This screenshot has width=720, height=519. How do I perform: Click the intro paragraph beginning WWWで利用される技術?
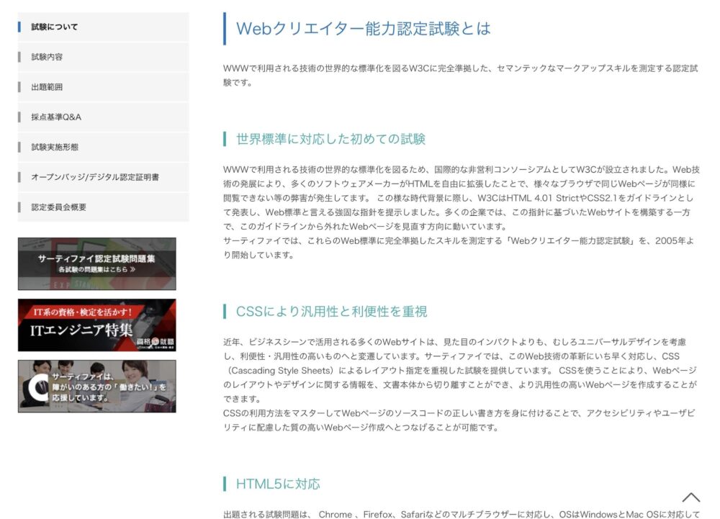tap(461, 76)
